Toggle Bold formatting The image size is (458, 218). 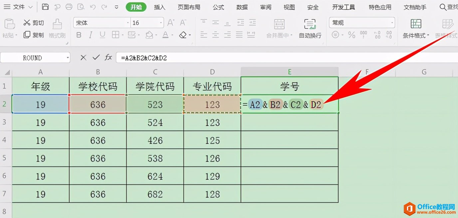pyautogui.click(x=79, y=35)
